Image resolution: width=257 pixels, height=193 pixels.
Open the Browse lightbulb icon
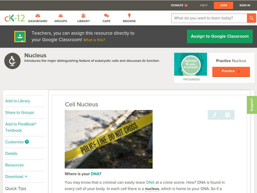pos(129,15)
